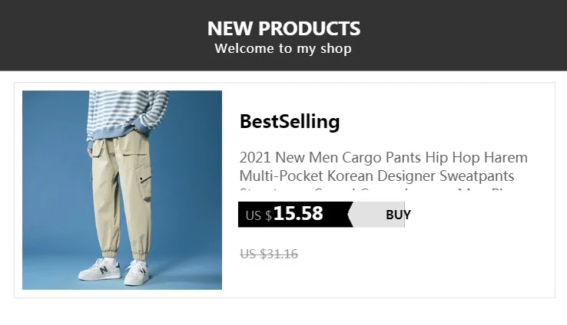Click empty white space inside the product card
The image size is (567, 325).
point(476,261)
